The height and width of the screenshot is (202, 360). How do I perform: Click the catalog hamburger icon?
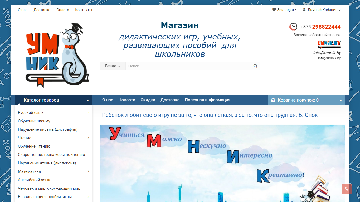tap(20, 100)
